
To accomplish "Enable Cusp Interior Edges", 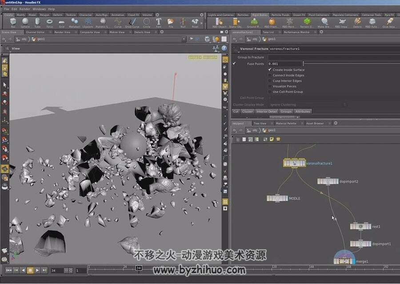I will pyautogui.click(x=270, y=81).
